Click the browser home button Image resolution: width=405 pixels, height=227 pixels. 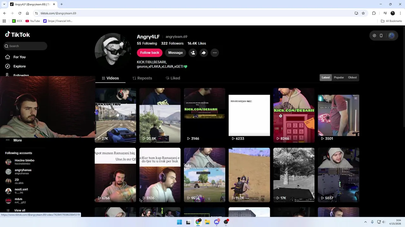tap(27, 13)
